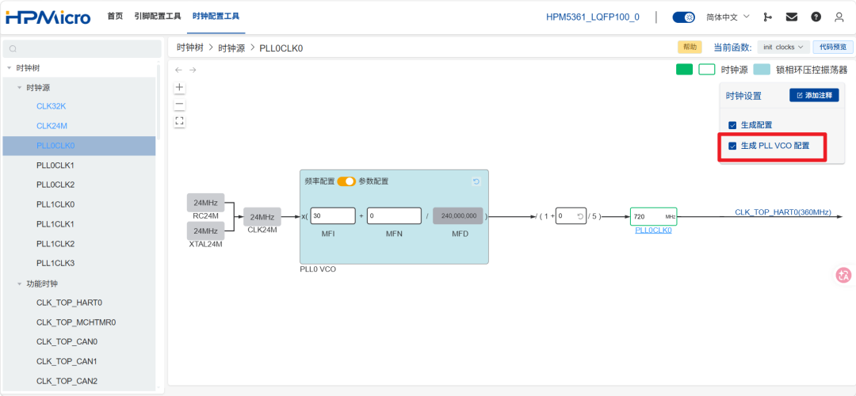Switch to the 首页 tab

click(115, 17)
